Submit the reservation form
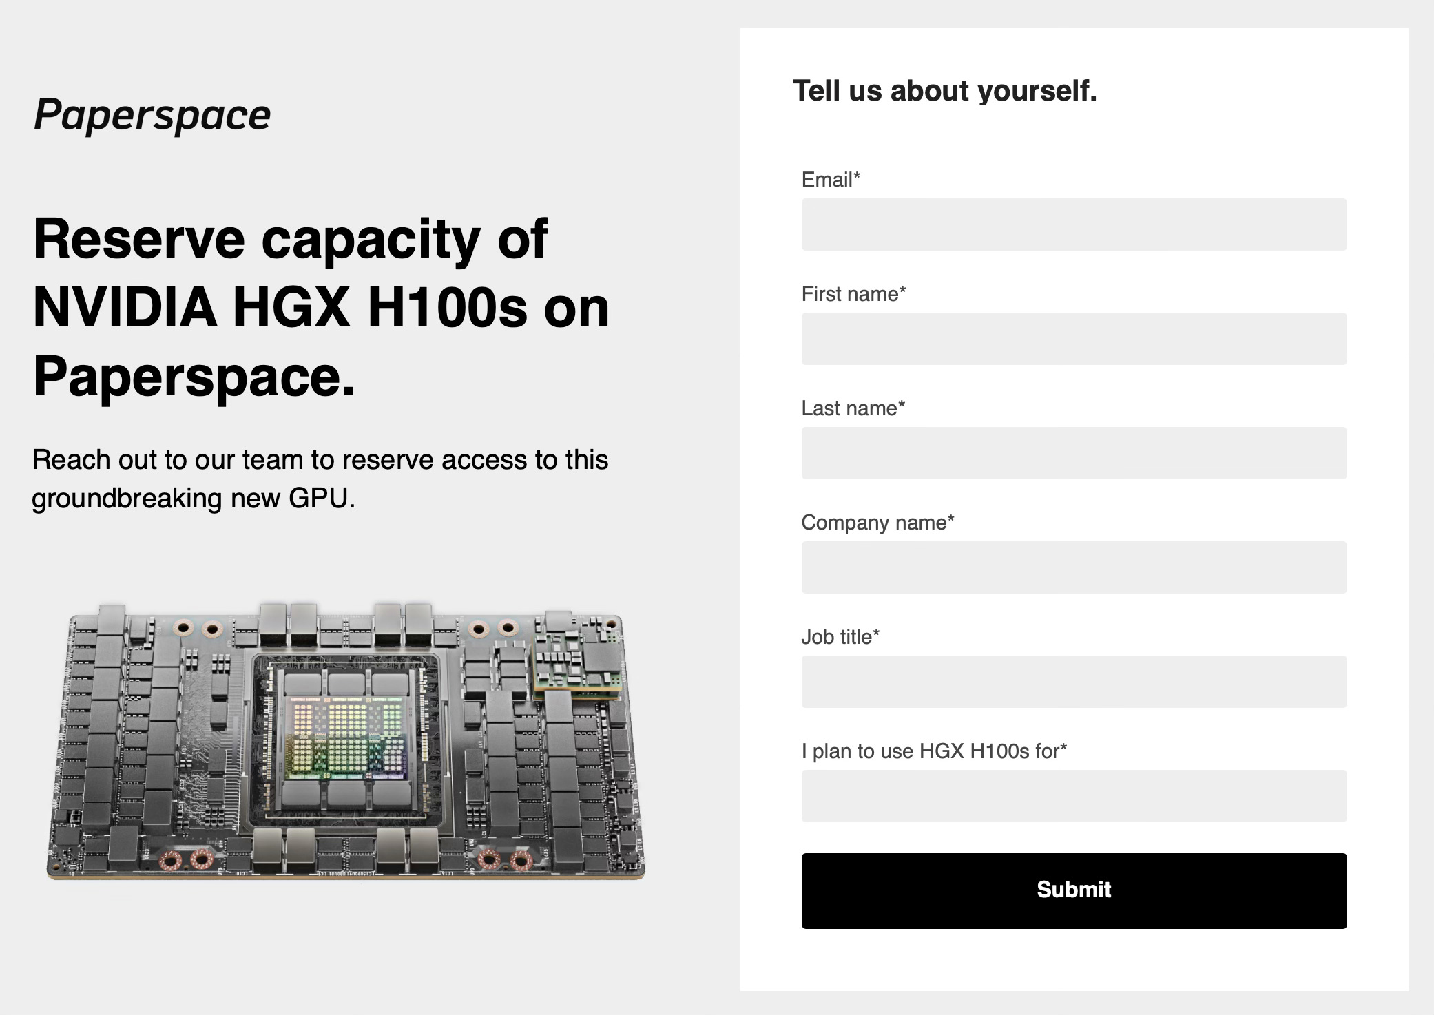Screen dimensions: 1434x1015 point(1074,891)
